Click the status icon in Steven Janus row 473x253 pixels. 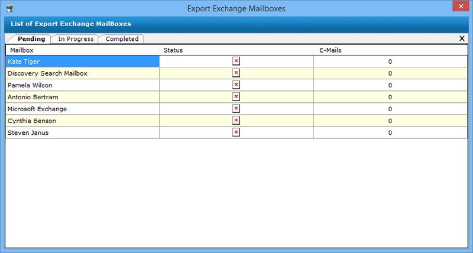236,132
